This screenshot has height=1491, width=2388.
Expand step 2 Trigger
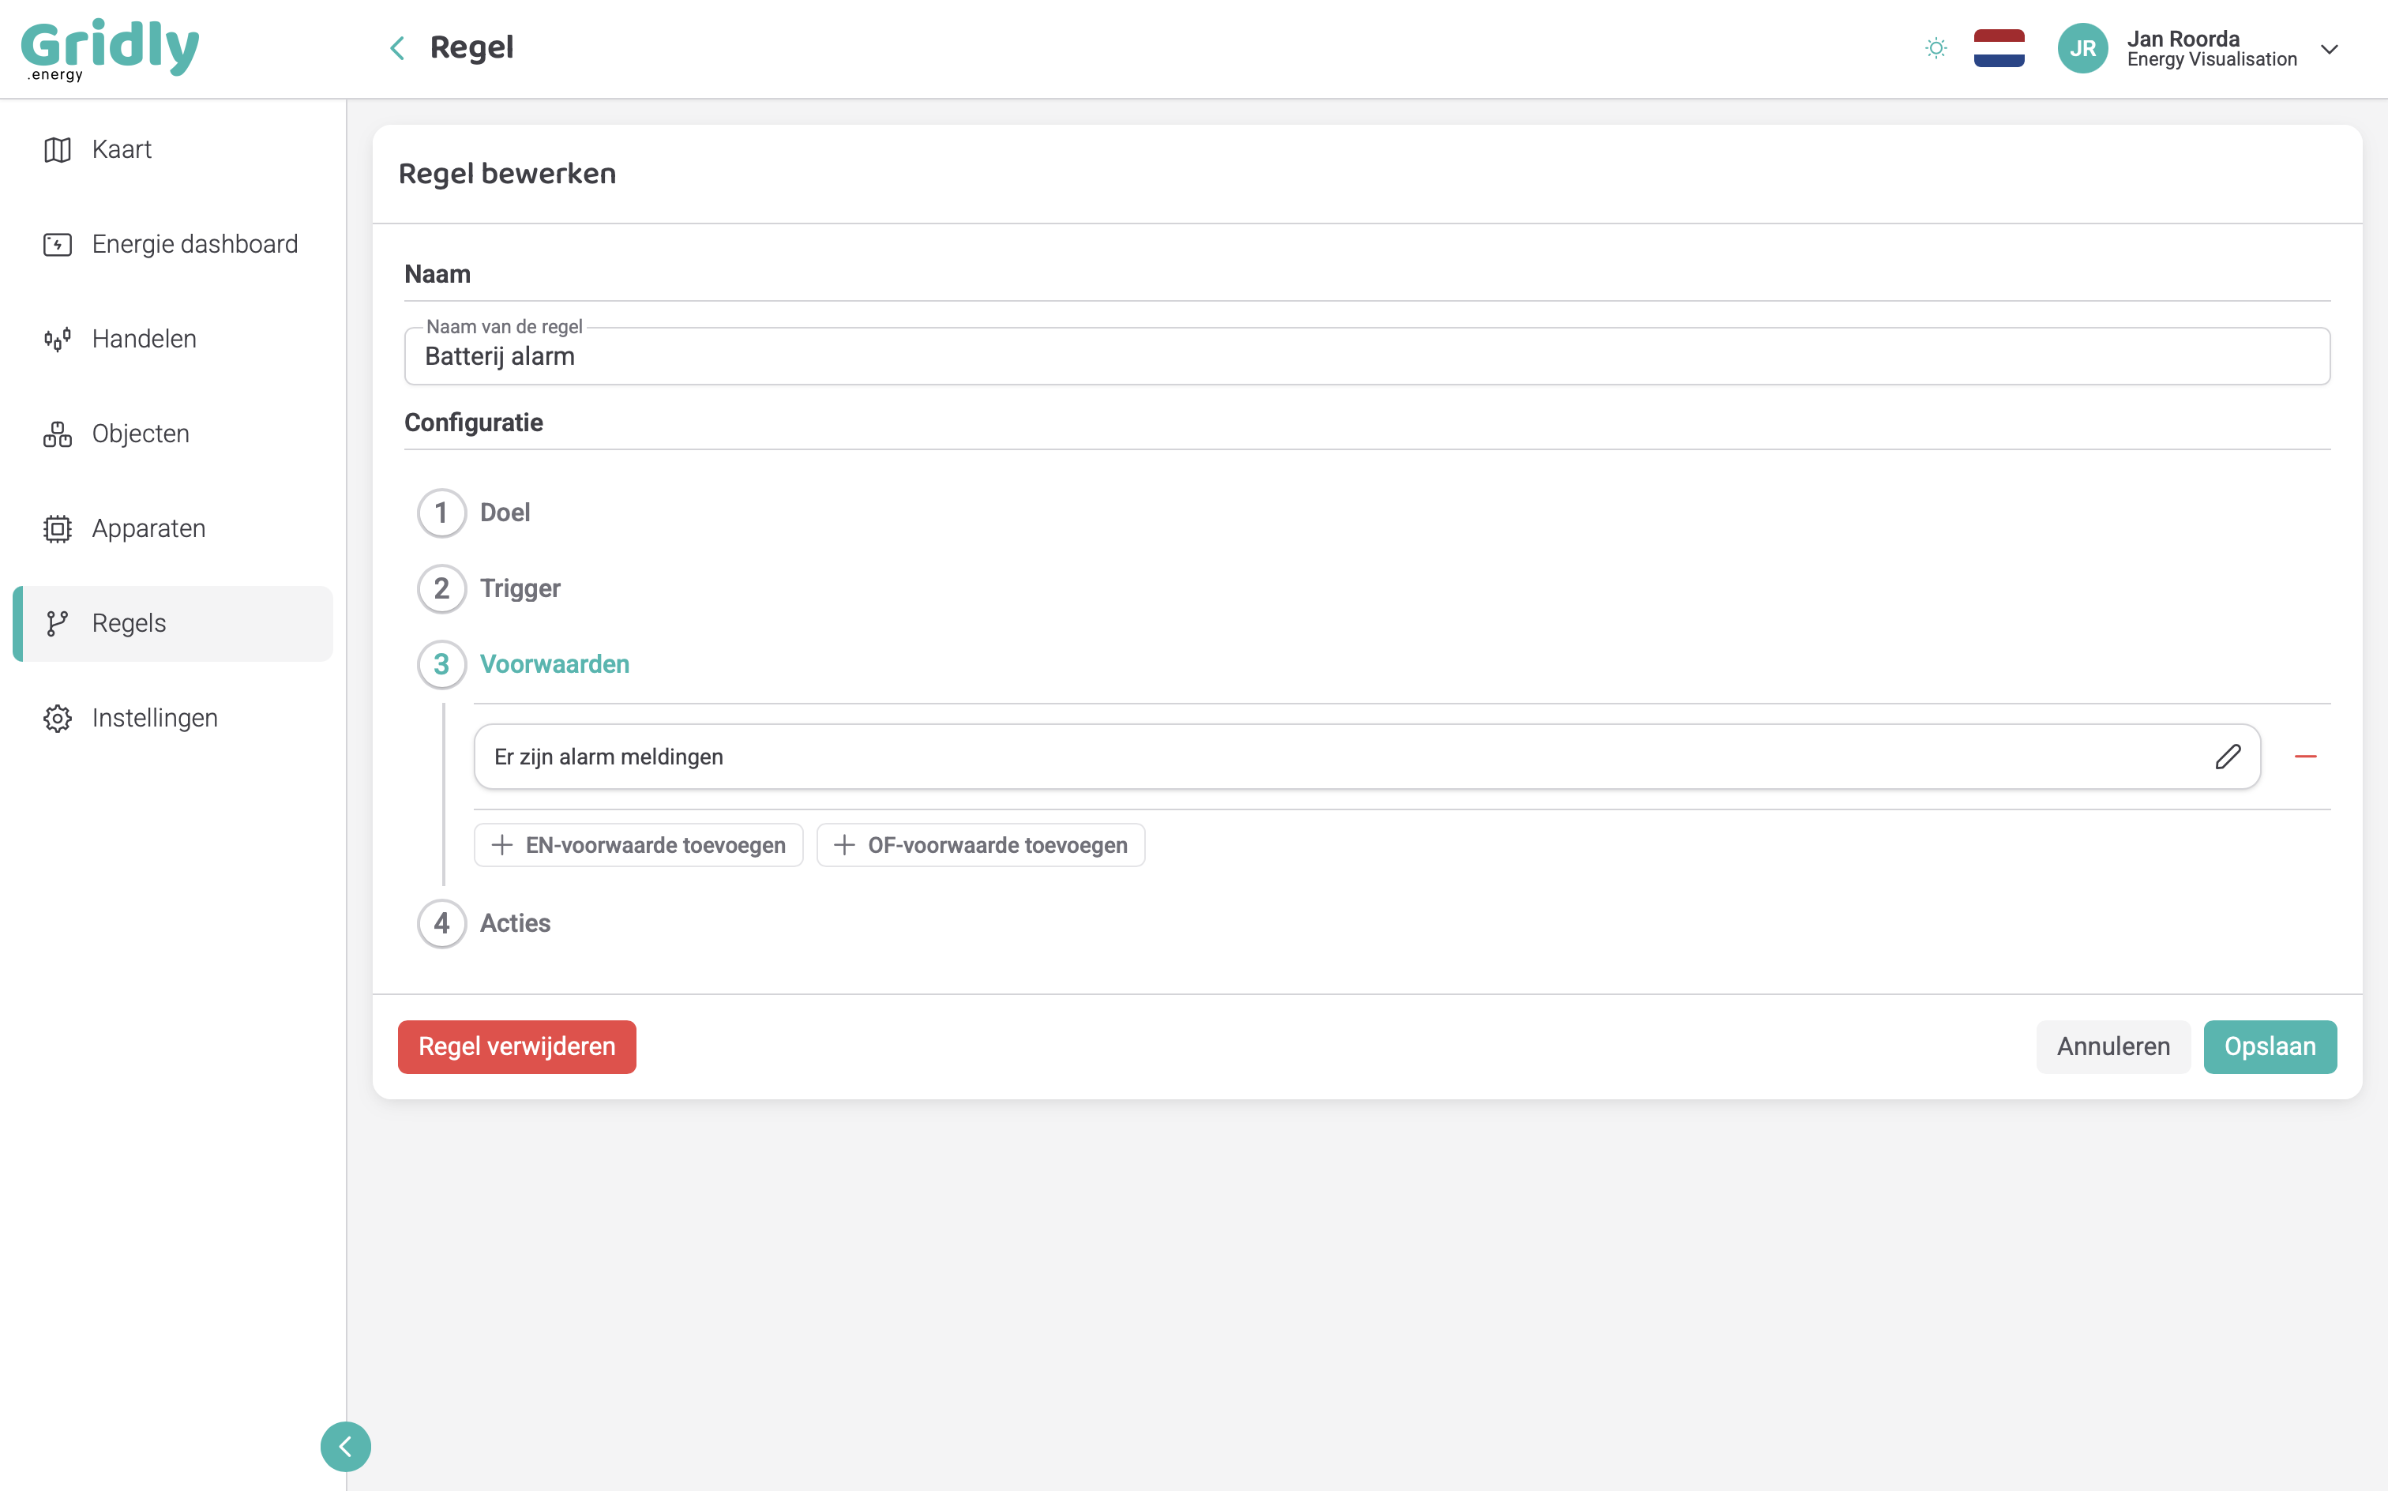click(x=519, y=588)
